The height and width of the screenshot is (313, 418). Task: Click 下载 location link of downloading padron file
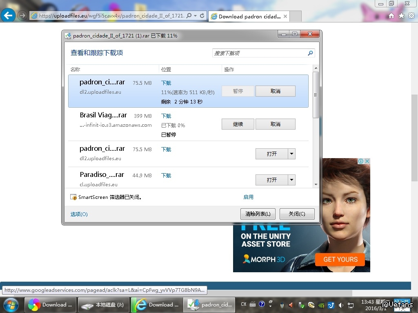tap(166, 83)
